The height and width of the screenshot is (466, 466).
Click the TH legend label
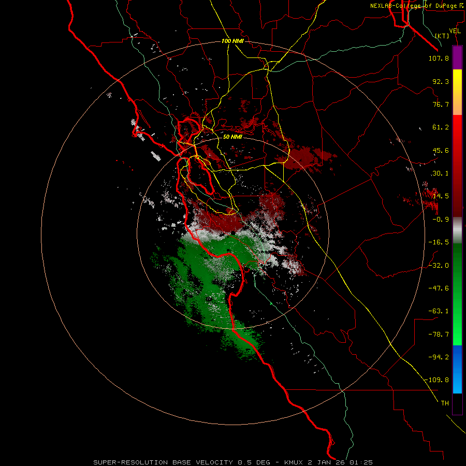445,403
